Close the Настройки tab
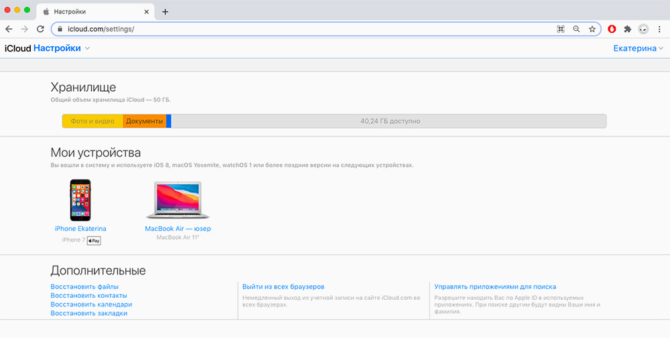The height and width of the screenshot is (338, 670). 147,12
